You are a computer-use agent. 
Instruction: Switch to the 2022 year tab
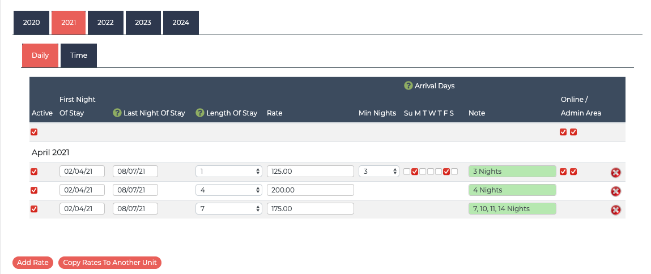[x=105, y=23]
